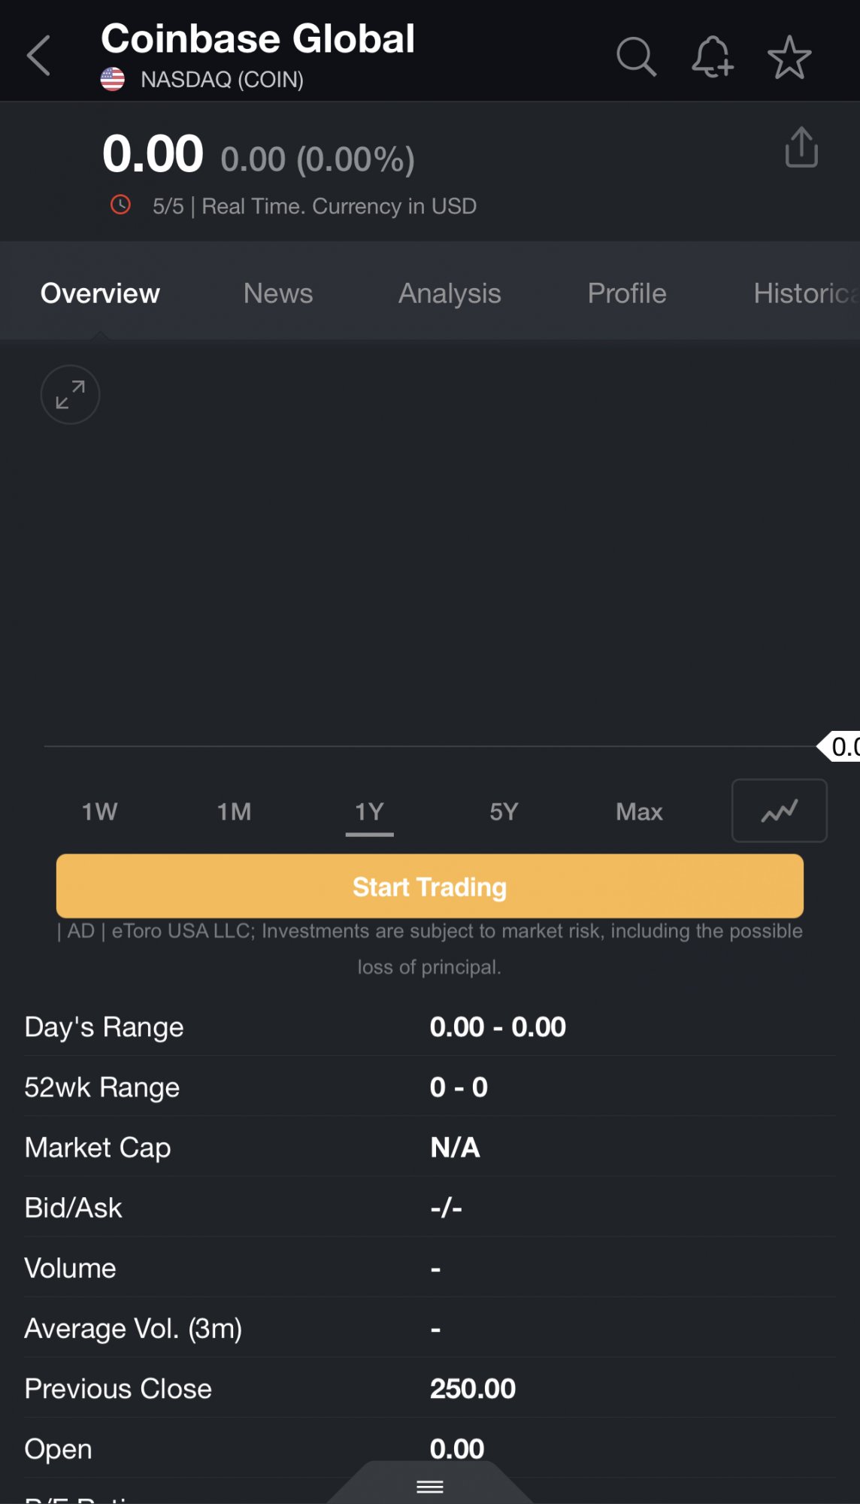Pull up the bottom drawer handle
The width and height of the screenshot is (860, 1504).
tap(430, 1486)
